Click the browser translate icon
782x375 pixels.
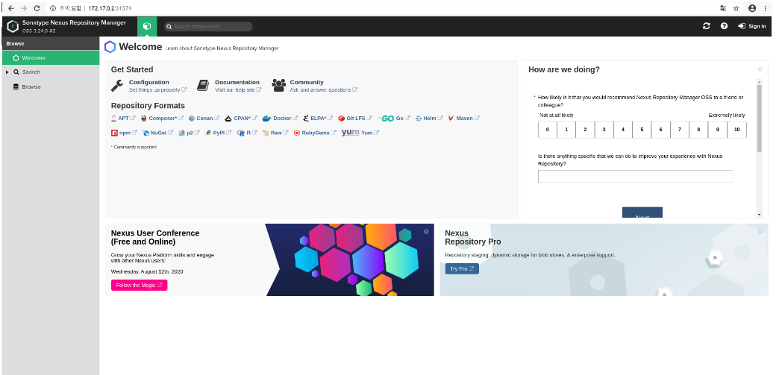[723, 8]
